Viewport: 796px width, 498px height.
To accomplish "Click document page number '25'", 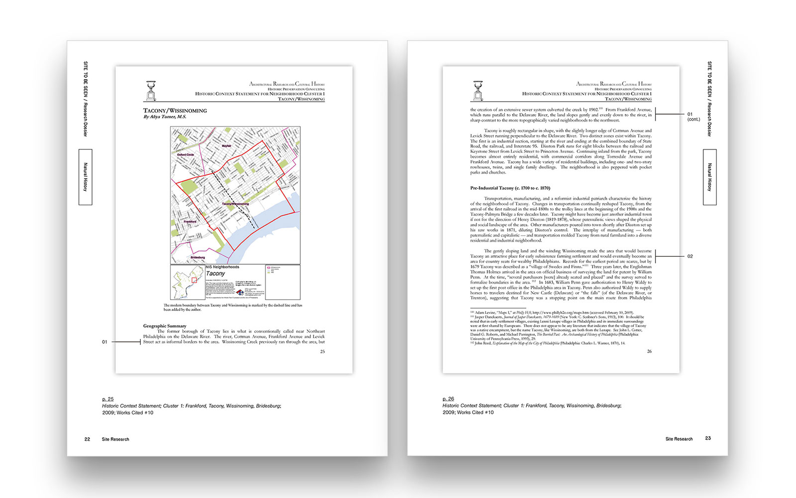I will point(322,352).
